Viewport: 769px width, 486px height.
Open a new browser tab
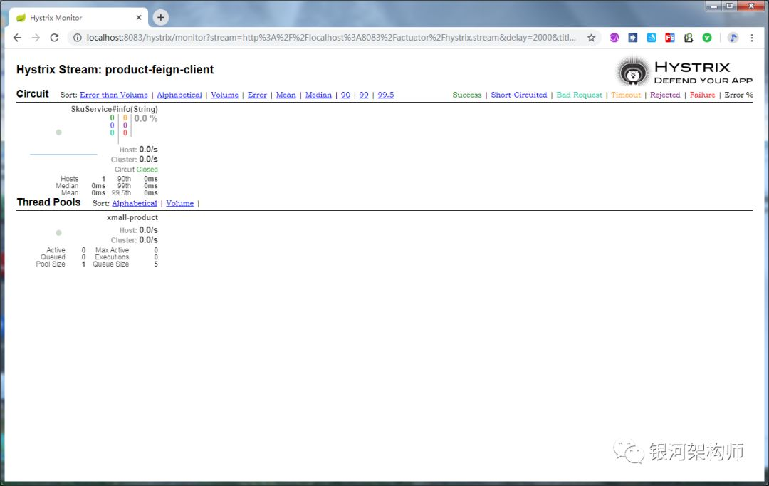pyautogui.click(x=160, y=18)
